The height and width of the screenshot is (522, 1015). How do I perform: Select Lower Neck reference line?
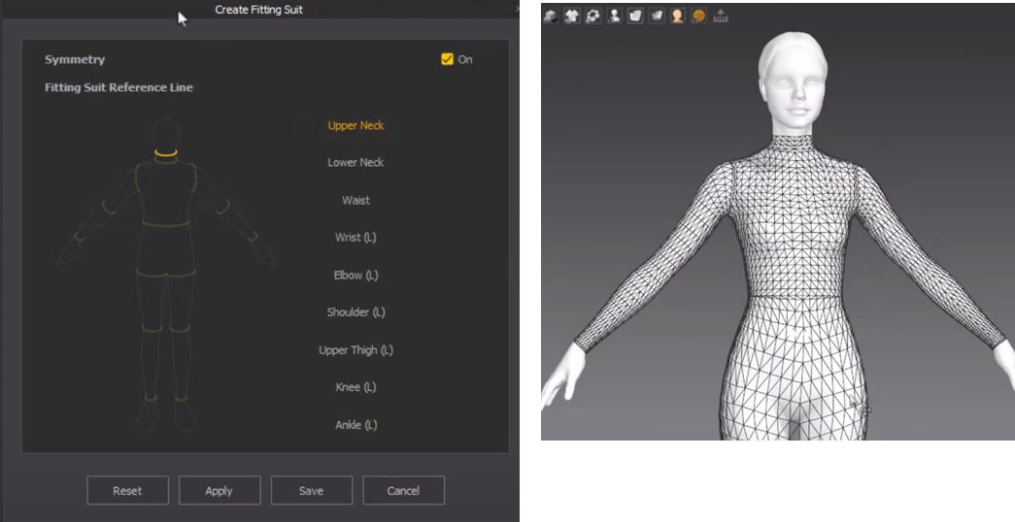pyautogui.click(x=355, y=162)
